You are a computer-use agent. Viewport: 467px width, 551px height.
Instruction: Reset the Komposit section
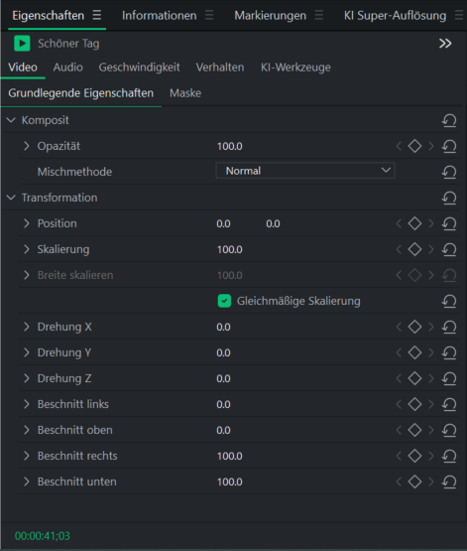click(x=449, y=120)
